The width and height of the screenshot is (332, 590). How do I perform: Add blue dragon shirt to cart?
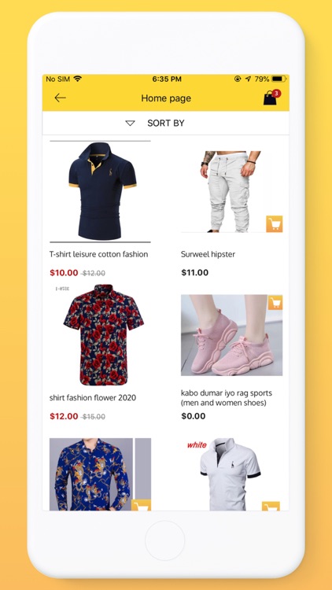(141, 505)
